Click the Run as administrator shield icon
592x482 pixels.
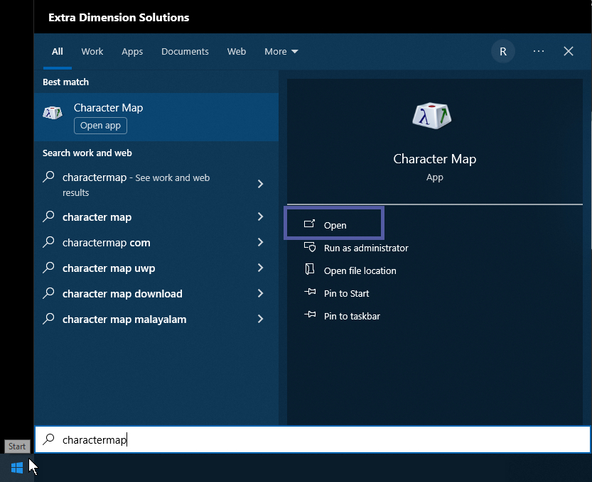(x=310, y=248)
